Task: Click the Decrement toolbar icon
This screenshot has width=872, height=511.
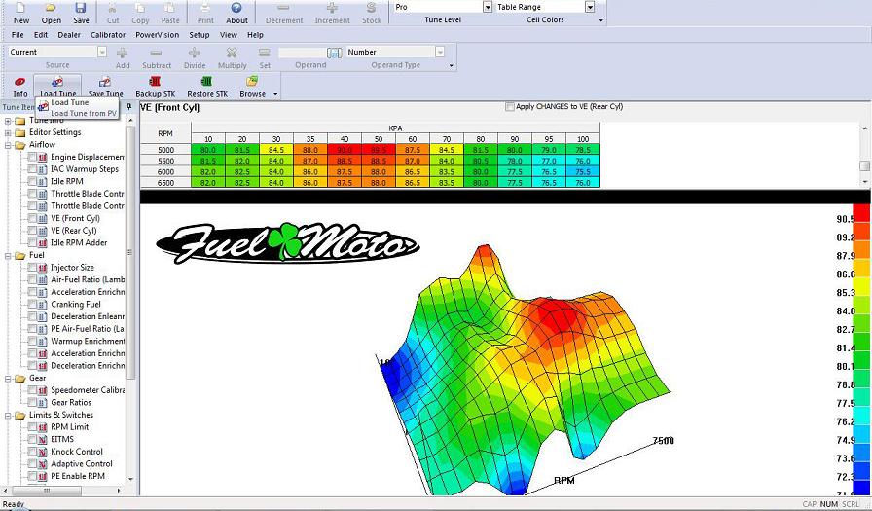Action: click(283, 8)
